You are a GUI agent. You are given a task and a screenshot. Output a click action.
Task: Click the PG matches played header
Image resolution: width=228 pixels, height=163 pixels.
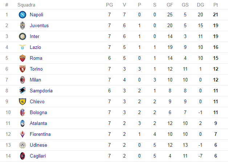point(109,5)
